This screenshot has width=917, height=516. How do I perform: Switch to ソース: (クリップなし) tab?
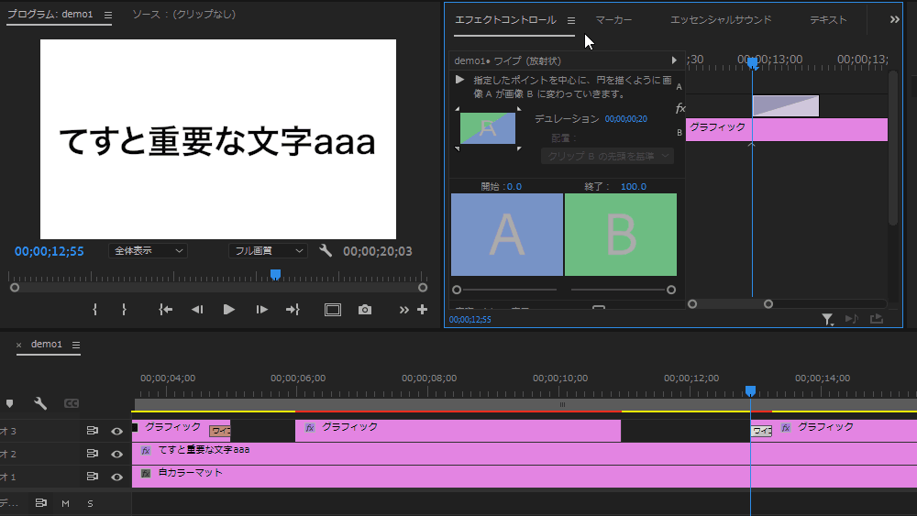[183, 14]
